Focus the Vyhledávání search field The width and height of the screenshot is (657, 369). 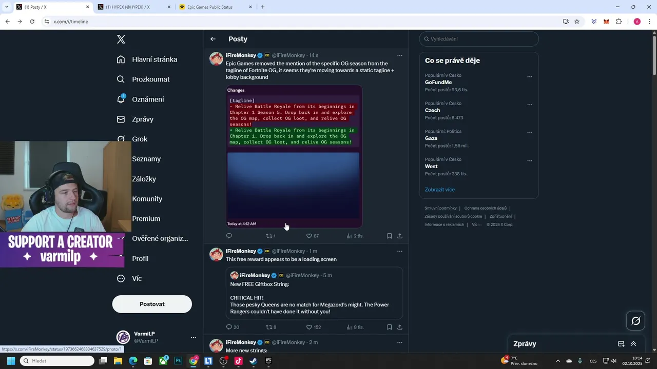coord(479,39)
